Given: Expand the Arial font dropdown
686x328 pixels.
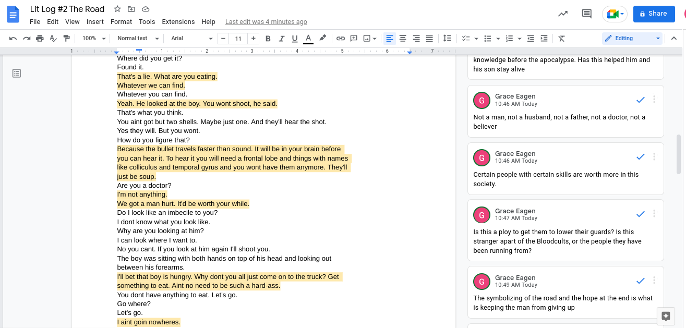Looking at the screenshot, I should coord(191,39).
